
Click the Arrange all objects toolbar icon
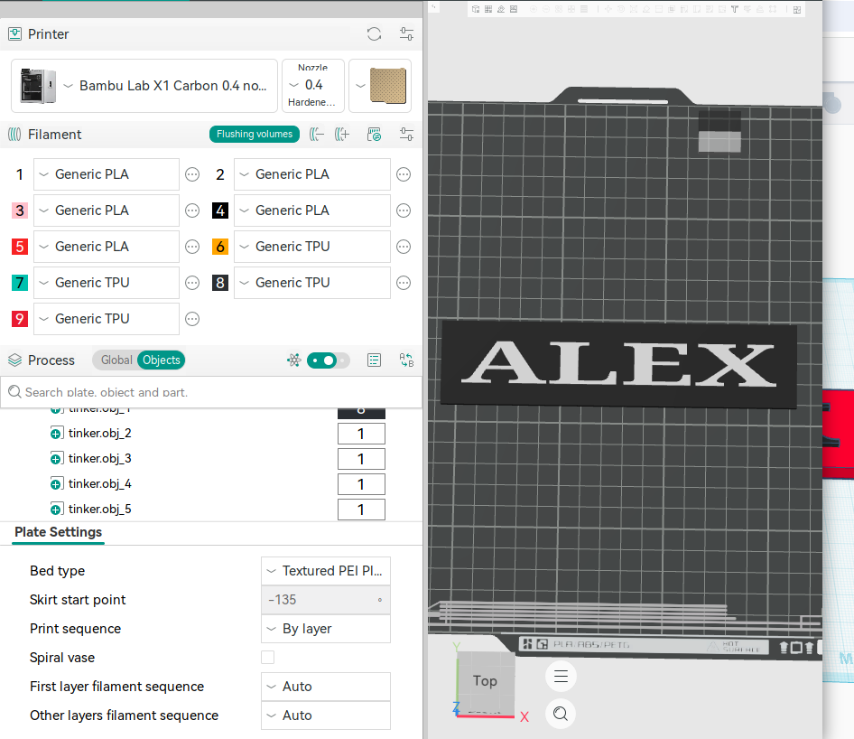(x=514, y=9)
